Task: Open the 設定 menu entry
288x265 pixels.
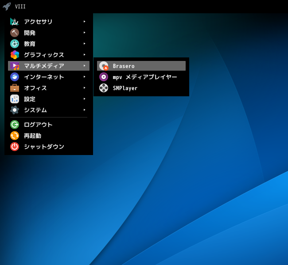Action: tap(49, 99)
